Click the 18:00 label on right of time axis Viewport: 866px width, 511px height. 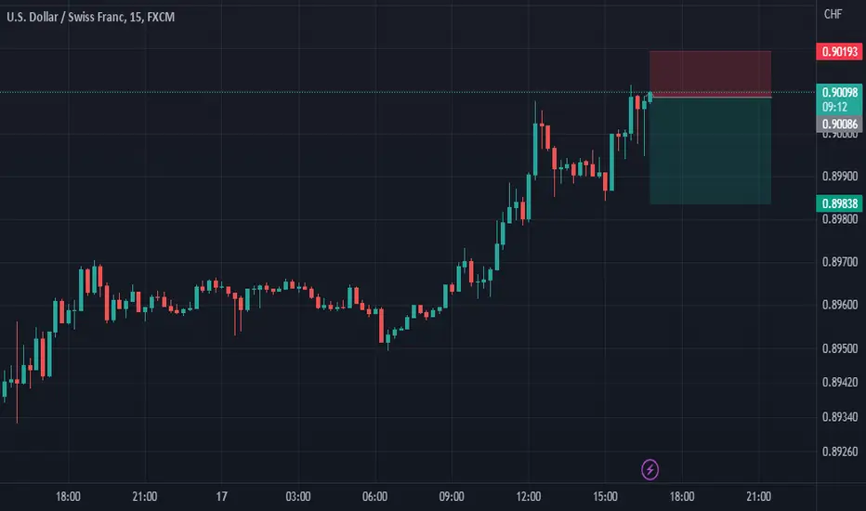click(682, 497)
